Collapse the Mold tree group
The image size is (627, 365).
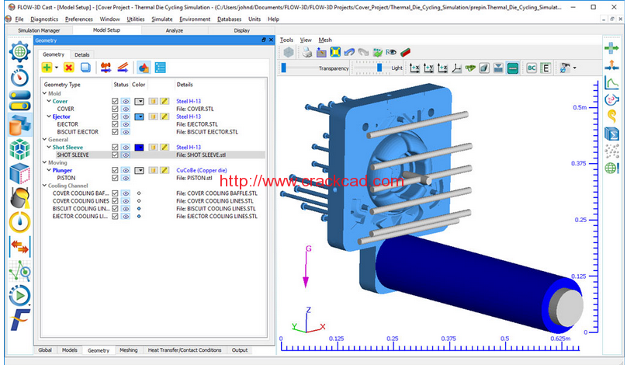point(45,93)
